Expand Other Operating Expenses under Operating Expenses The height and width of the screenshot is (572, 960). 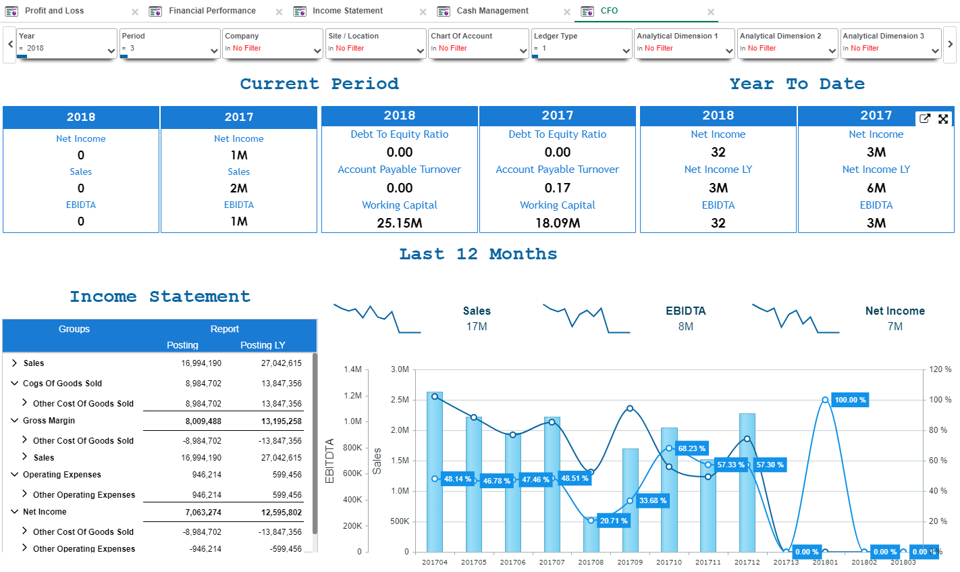[25, 494]
